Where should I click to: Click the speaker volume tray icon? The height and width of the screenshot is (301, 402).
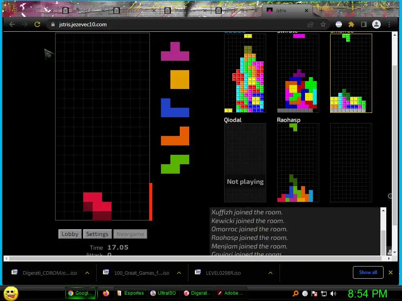pos(333,294)
